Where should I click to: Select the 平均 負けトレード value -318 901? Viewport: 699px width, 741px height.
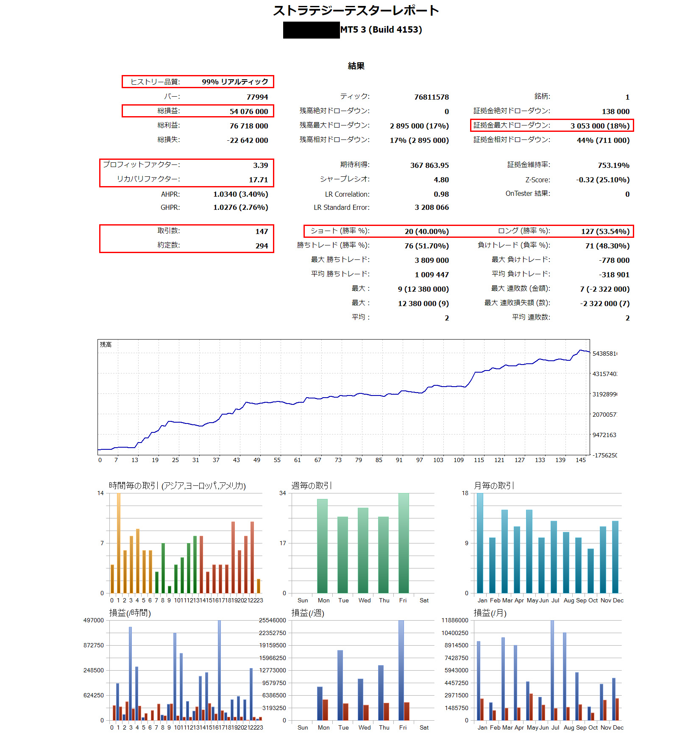(x=614, y=275)
